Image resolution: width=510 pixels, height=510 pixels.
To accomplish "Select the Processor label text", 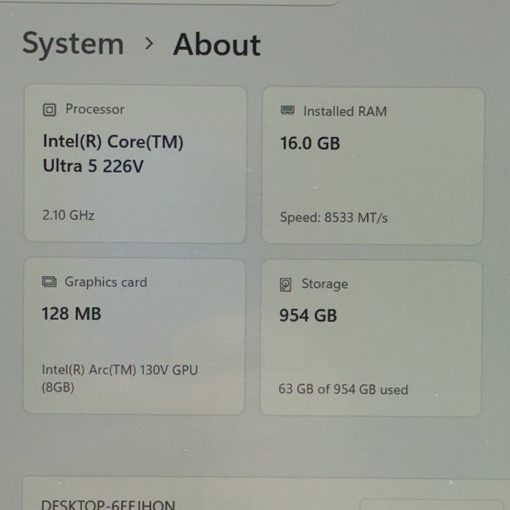I will (x=95, y=109).
